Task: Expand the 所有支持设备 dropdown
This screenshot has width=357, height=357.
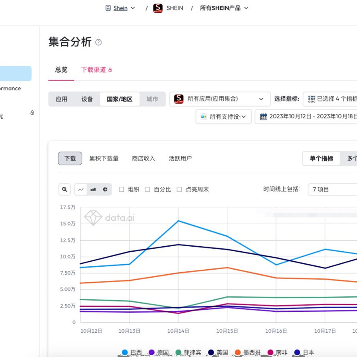Action: coord(224,117)
